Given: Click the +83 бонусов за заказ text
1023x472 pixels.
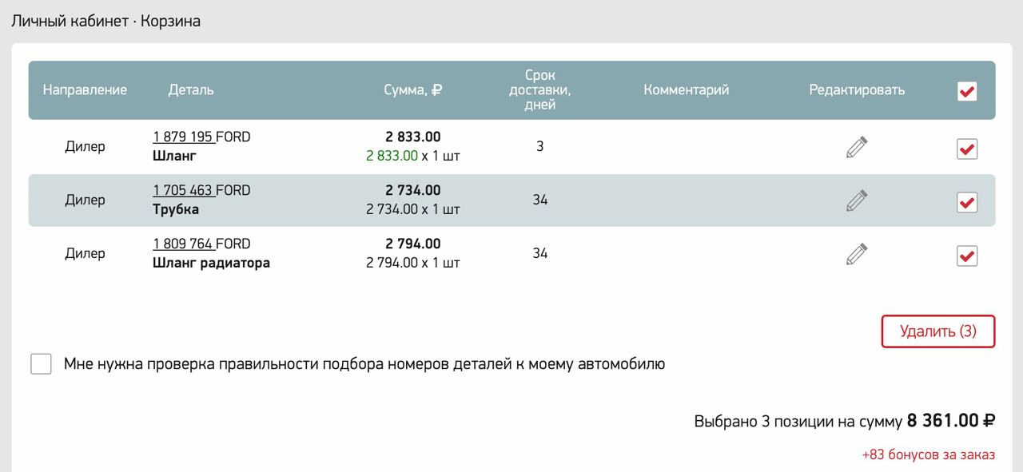Looking at the screenshot, I should pos(928,455).
